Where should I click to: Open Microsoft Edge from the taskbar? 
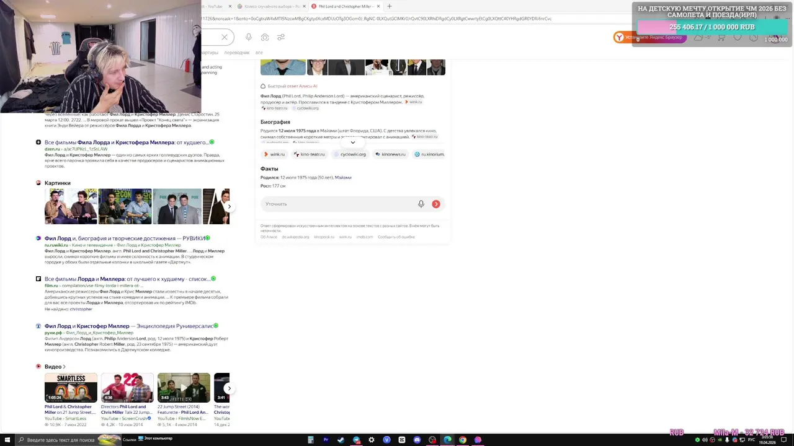pyautogui.click(x=447, y=440)
